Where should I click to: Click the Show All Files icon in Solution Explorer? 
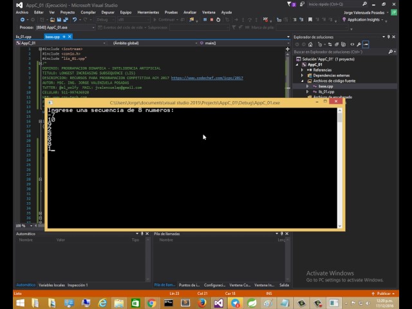click(x=344, y=44)
